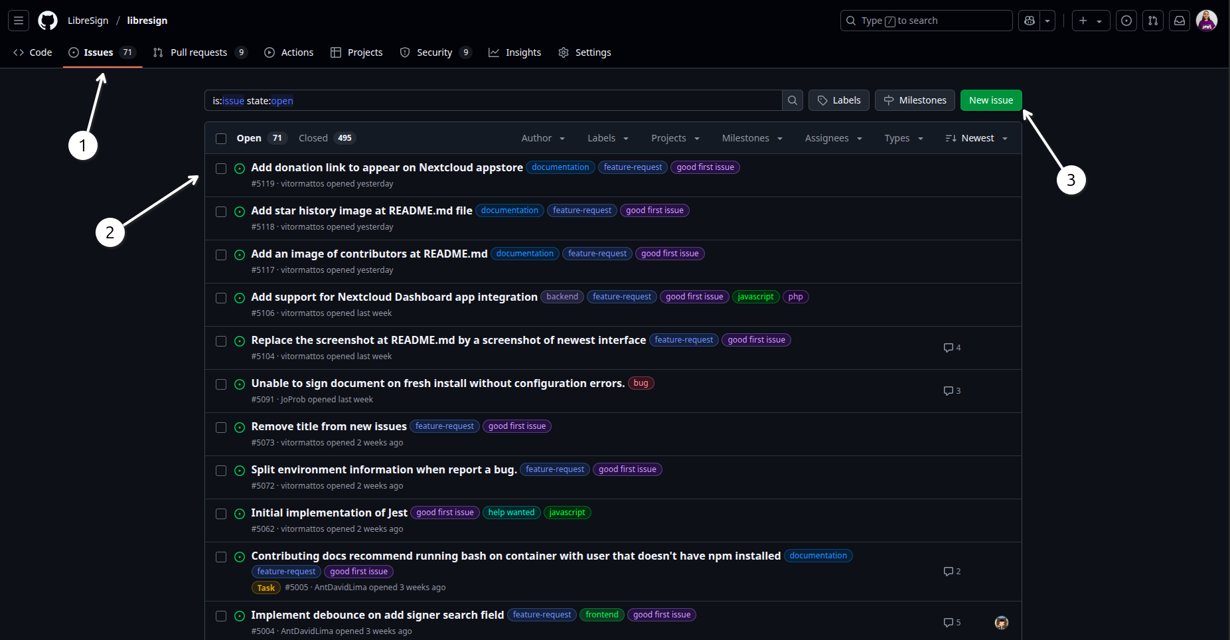This screenshot has height=640, width=1230.
Task: Select the checkbox for issue #5104
Action: (221, 341)
